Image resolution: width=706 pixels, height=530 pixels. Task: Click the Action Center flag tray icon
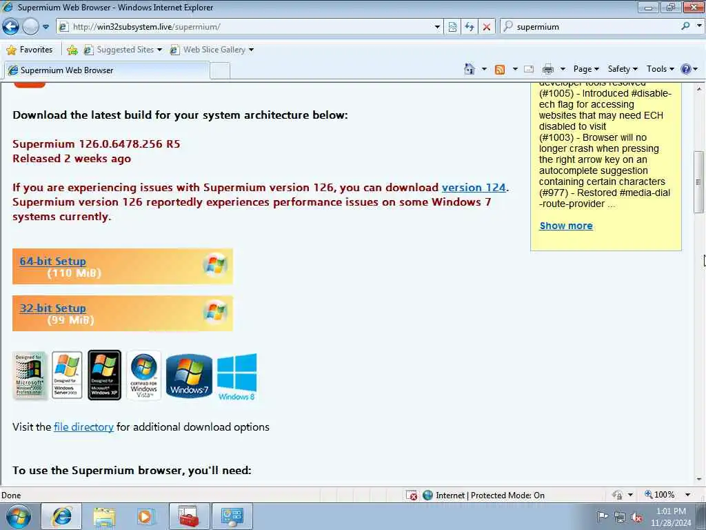[603, 516]
